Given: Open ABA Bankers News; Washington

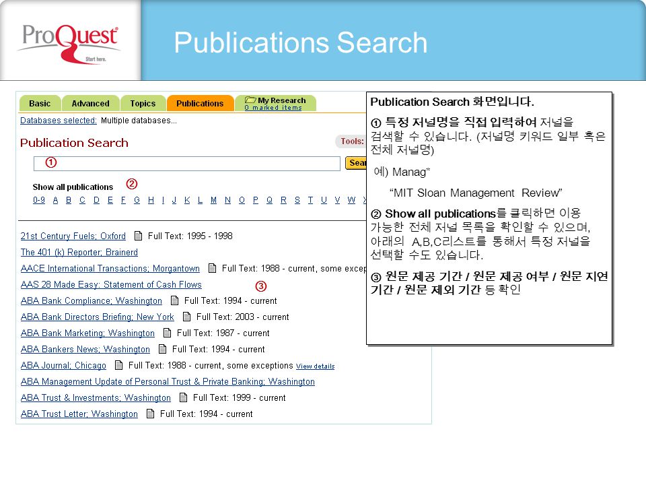Looking at the screenshot, I should 85,349.
